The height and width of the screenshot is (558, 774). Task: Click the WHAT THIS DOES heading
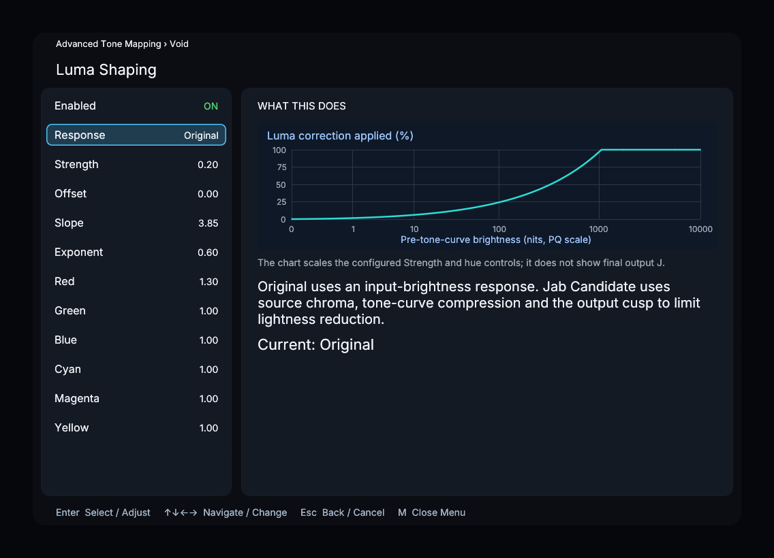pyautogui.click(x=302, y=106)
